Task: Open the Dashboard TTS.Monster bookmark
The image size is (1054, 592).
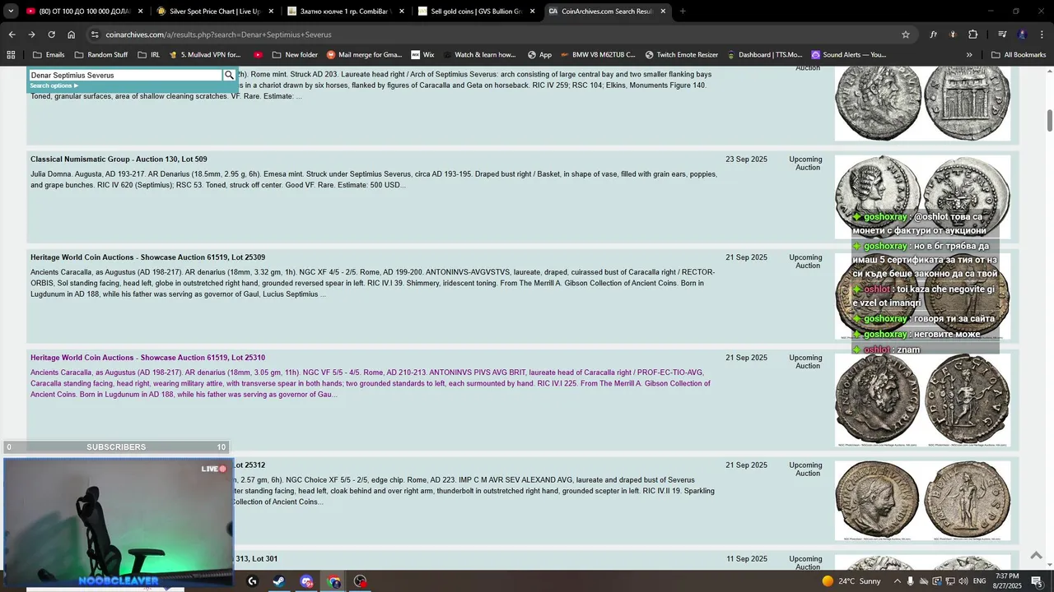Action: (x=764, y=55)
